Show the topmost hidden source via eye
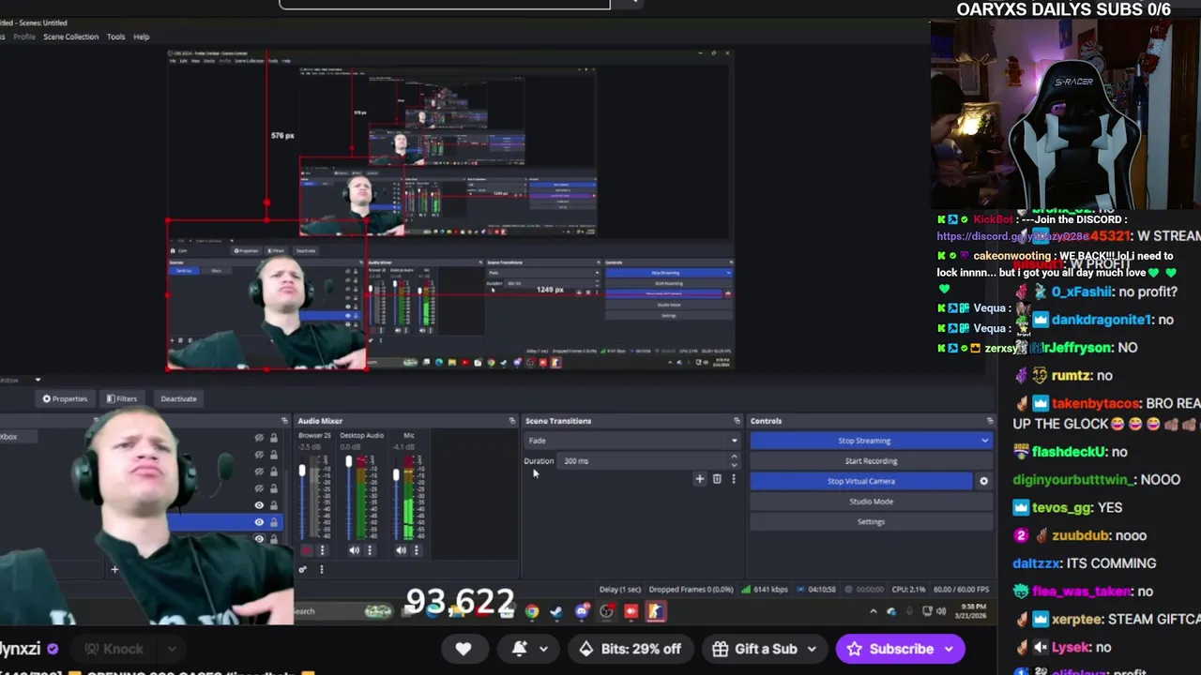This screenshot has height=675, width=1201. (x=259, y=438)
